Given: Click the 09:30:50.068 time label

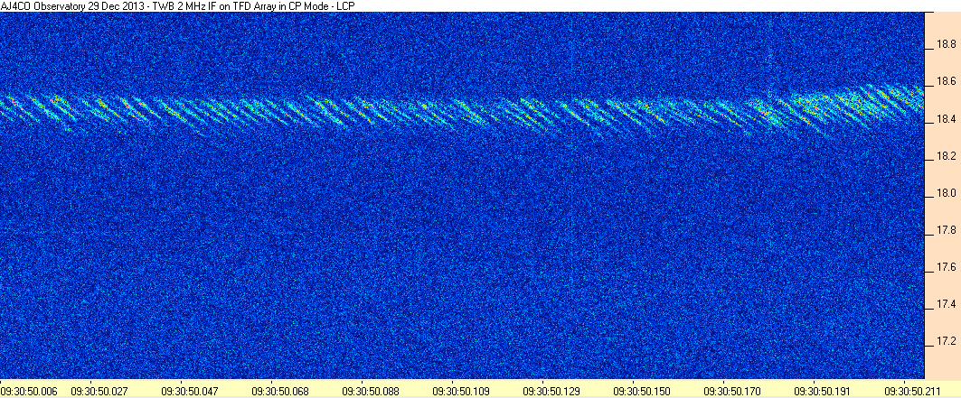Looking at the screenshot, I should click(x=278, y=391).
